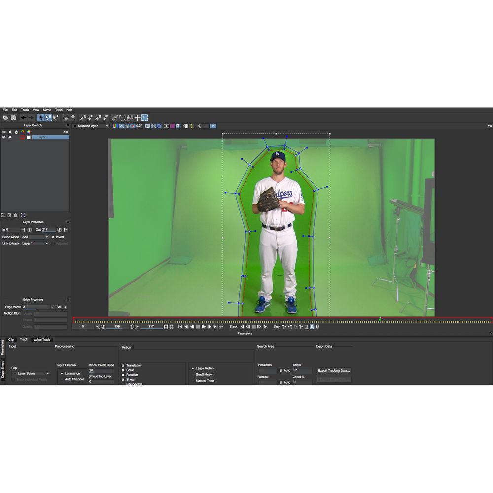Delete layer with the trash icon
This screenshot has width=493, height=493.
[16, 215]
